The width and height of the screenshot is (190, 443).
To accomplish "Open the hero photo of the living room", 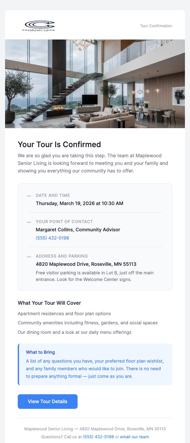I will pyautogui.click(x=95, y=84).
